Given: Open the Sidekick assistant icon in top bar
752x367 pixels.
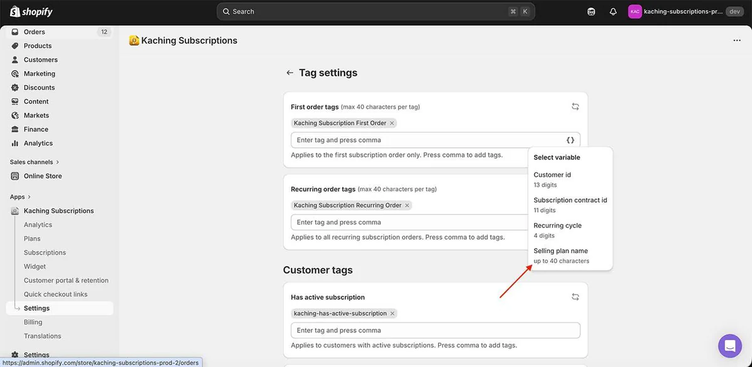Looking at the screenshot, I should pos(591,11).
